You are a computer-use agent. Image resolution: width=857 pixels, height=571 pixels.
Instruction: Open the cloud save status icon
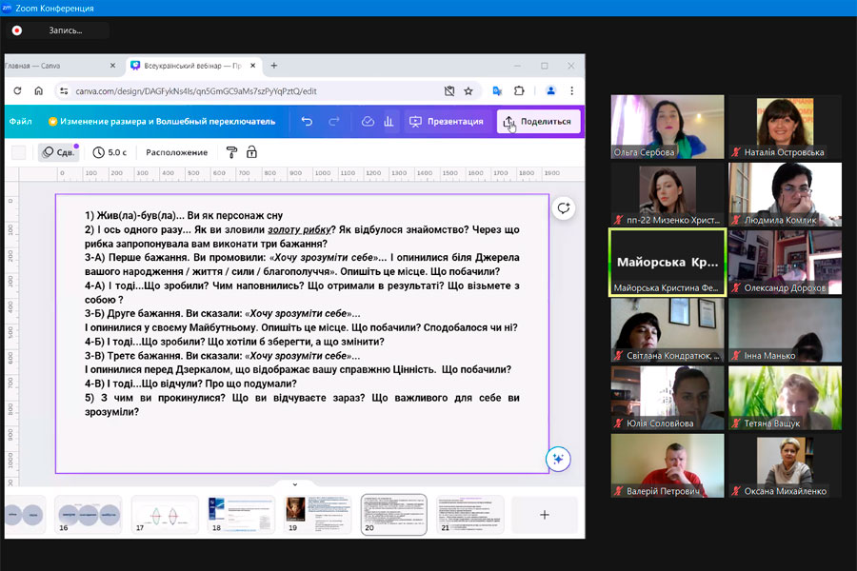pyautogui.click(x=368, y=122)
